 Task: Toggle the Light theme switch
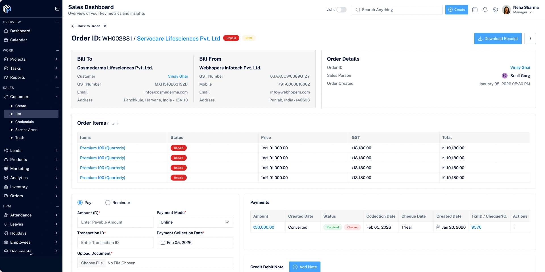(x=341, y=10)
